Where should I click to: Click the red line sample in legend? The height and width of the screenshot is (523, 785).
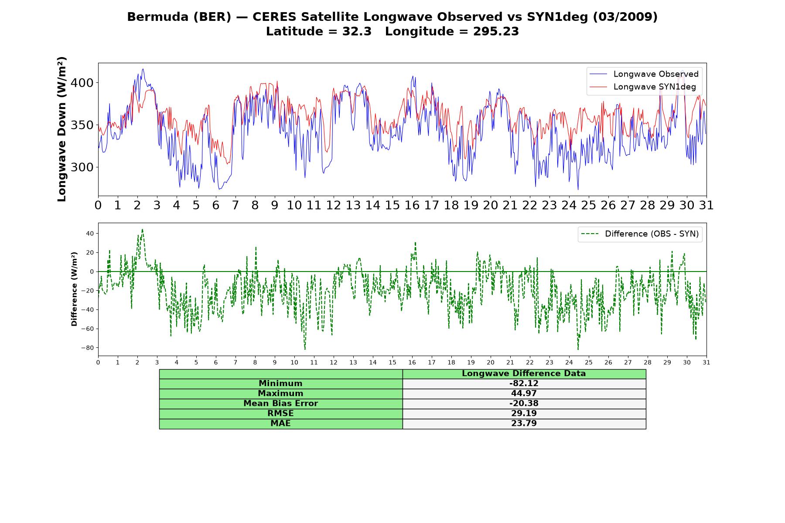pyautogui.click(x=598, y=87)
